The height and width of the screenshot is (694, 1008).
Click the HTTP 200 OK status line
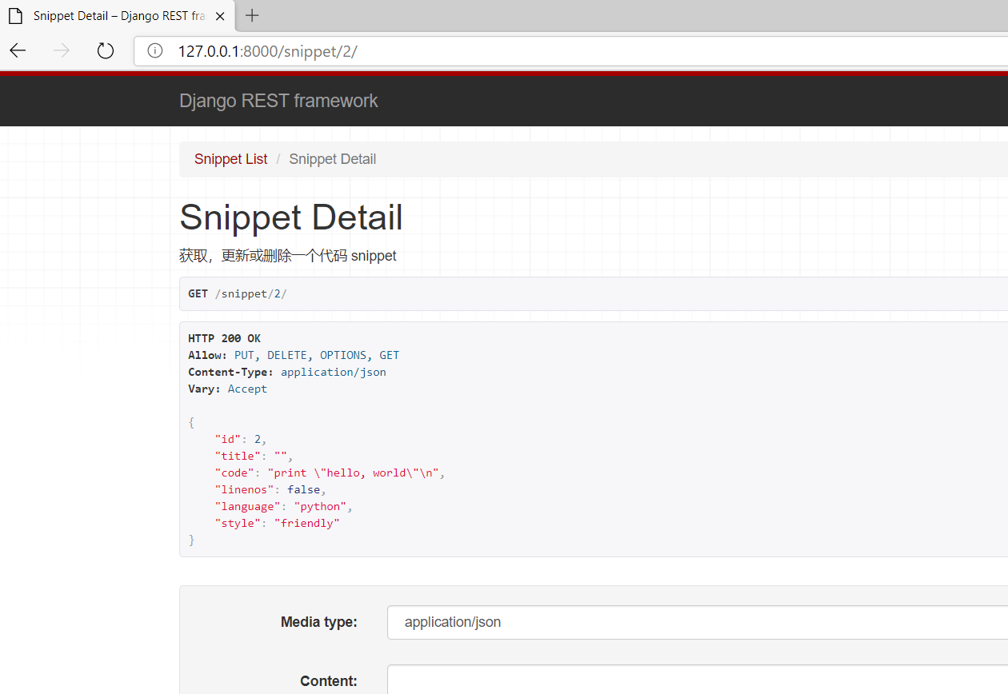click(224, 338)
